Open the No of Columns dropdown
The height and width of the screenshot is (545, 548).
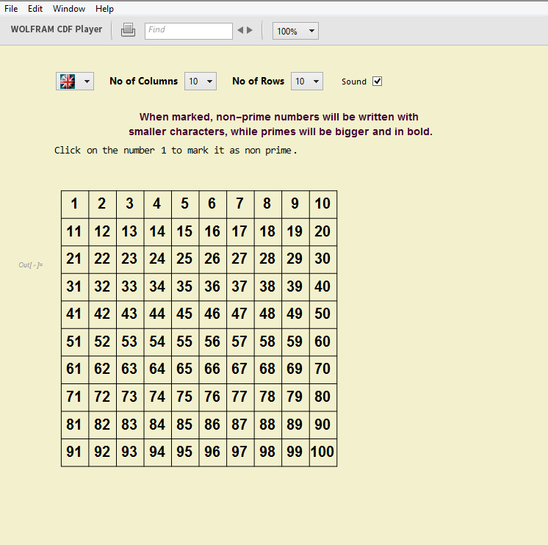tap(201, 82)
